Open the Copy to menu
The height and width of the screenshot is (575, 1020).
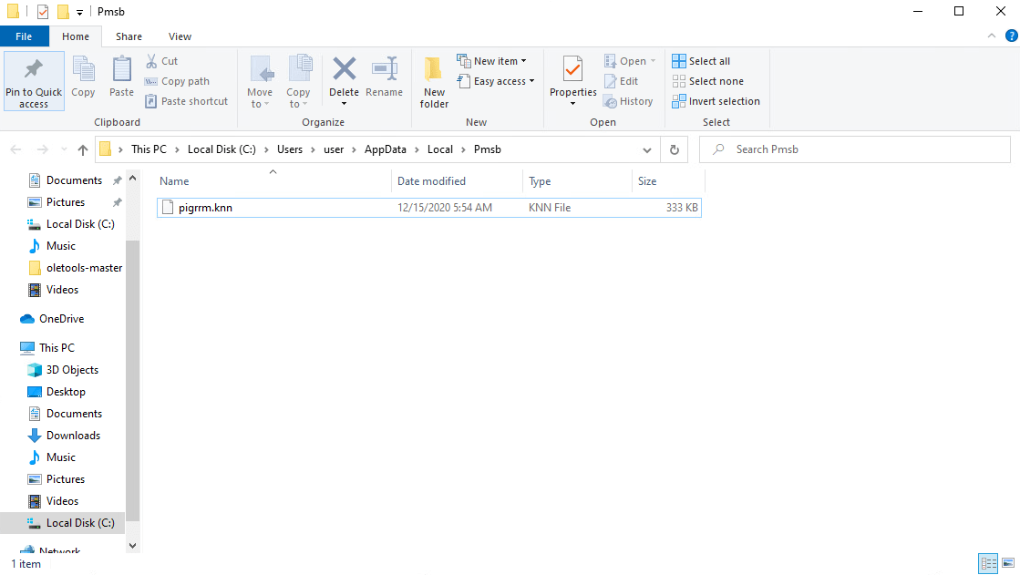[298, 81]
